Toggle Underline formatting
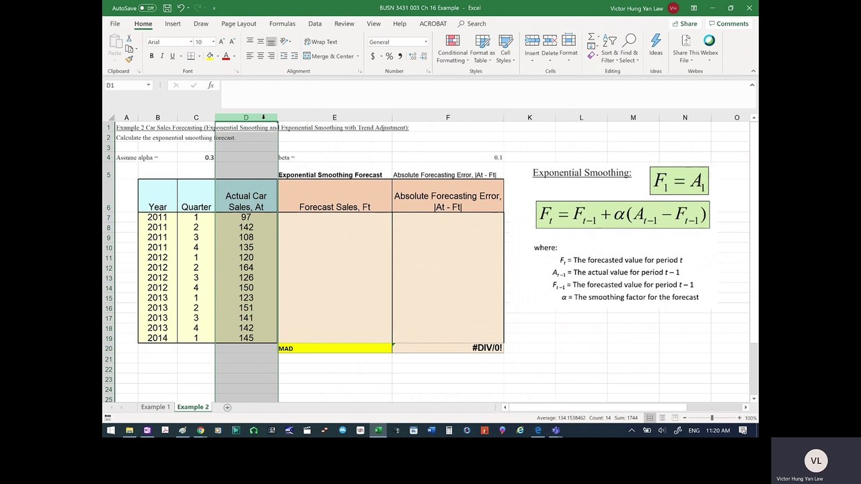This screenshot has width=861, height=484. (x=173, y=56)
